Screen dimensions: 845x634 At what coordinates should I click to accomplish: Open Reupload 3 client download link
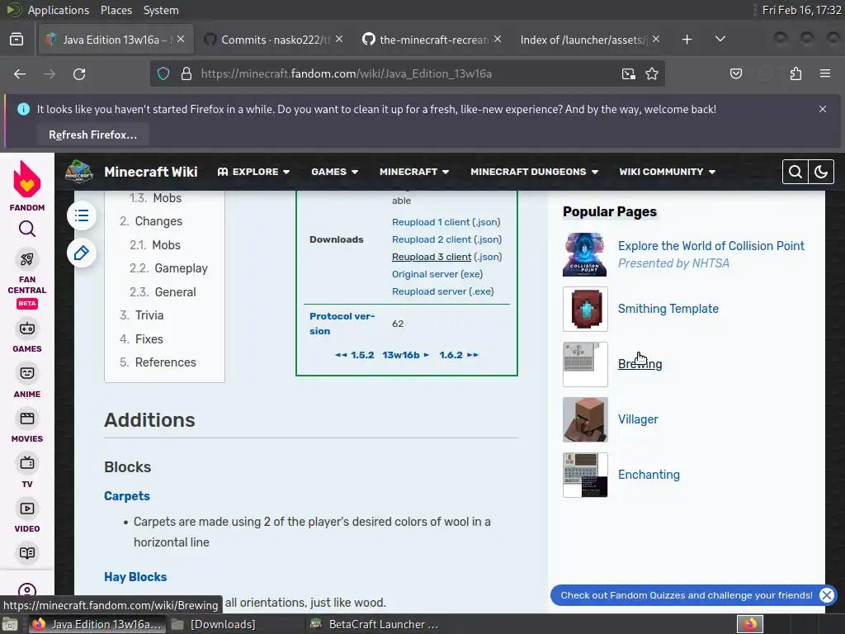point(432,257)
